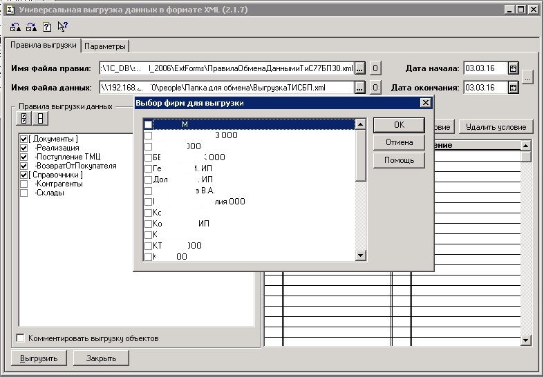Switch to the Параметры tab
Screen dimensions: 544x377
pyautogui.click(x=105, y=46)
